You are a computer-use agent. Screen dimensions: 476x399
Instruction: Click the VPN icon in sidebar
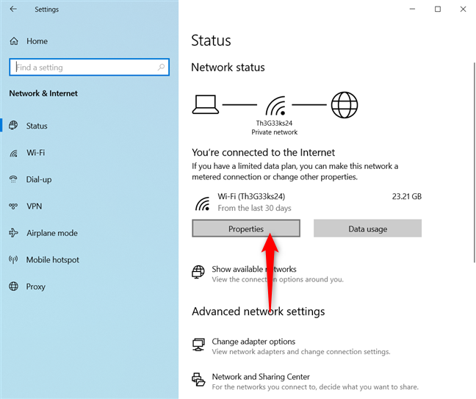[13, 206]
